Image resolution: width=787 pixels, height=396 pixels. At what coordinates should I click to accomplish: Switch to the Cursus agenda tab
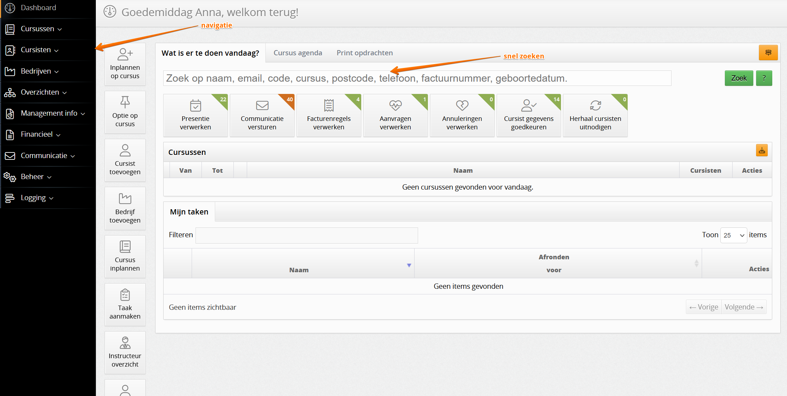[x=298, y=53]
